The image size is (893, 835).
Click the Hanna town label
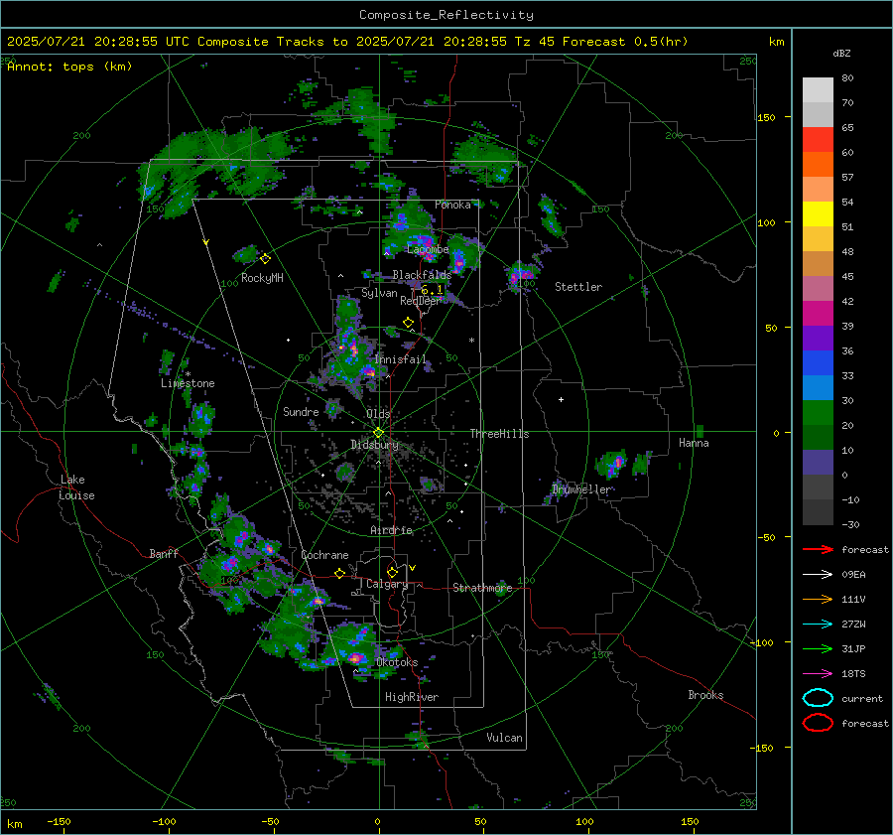click(694, 443)
